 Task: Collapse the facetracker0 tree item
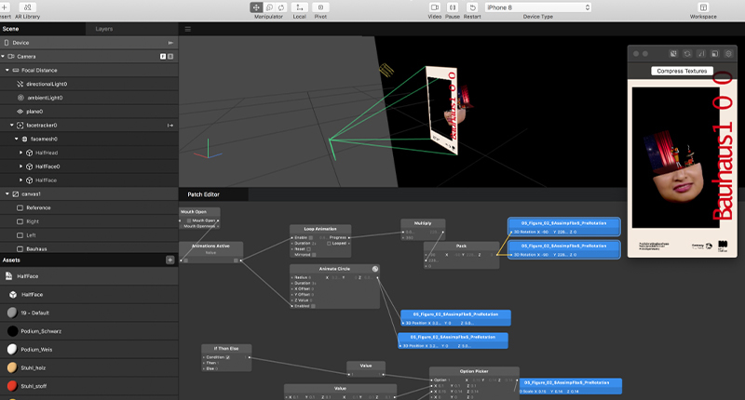(12, 125)
